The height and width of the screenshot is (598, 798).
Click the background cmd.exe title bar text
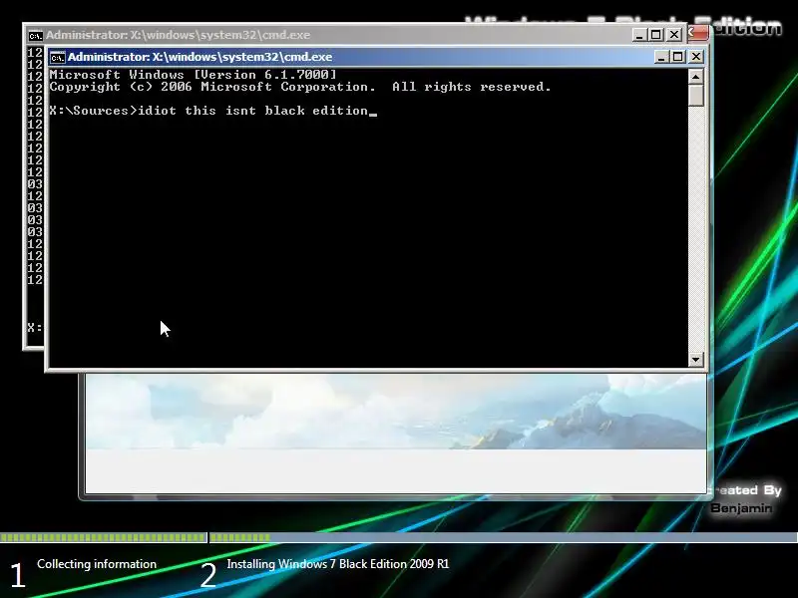[x=179, y=35]
